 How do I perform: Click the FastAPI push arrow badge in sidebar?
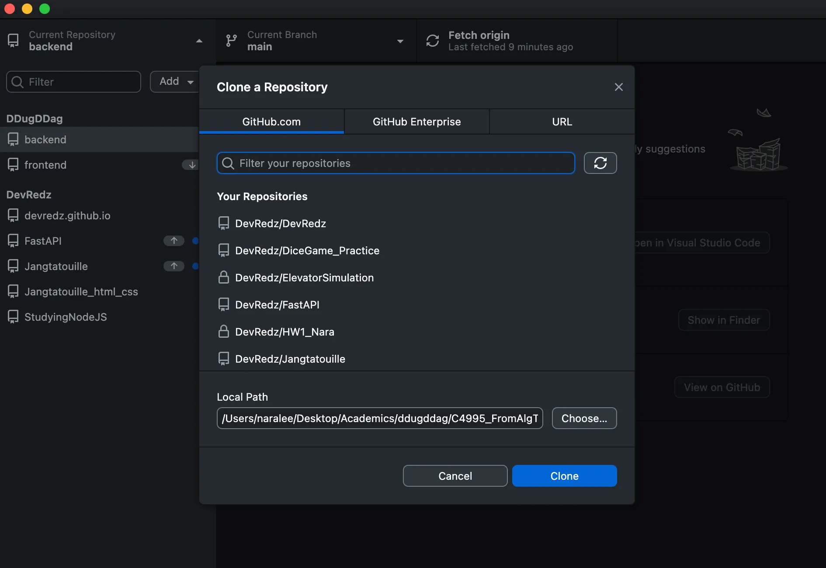pos(174,241)
